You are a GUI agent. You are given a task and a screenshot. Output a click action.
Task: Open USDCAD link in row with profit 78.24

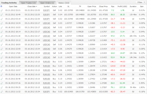(x=46, y=57)
